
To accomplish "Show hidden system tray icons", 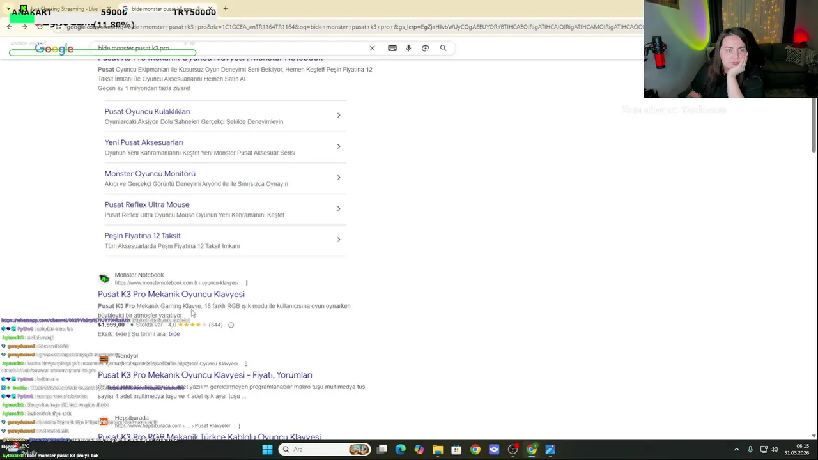I will tap(736, 450).
